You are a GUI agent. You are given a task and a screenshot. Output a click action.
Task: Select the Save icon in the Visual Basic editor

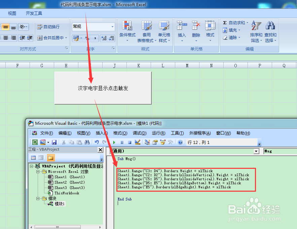pos(53,142)
